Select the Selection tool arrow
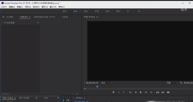The height and width of the screenshot is (102, 193). click(64, 100)
